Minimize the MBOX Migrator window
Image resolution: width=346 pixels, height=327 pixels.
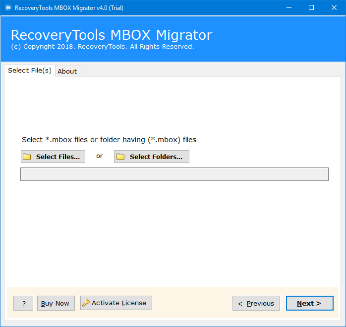coord(288,7)
